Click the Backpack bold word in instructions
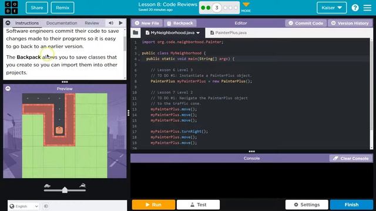This screenshot has width=376, height=211. [x=29, y=57]
